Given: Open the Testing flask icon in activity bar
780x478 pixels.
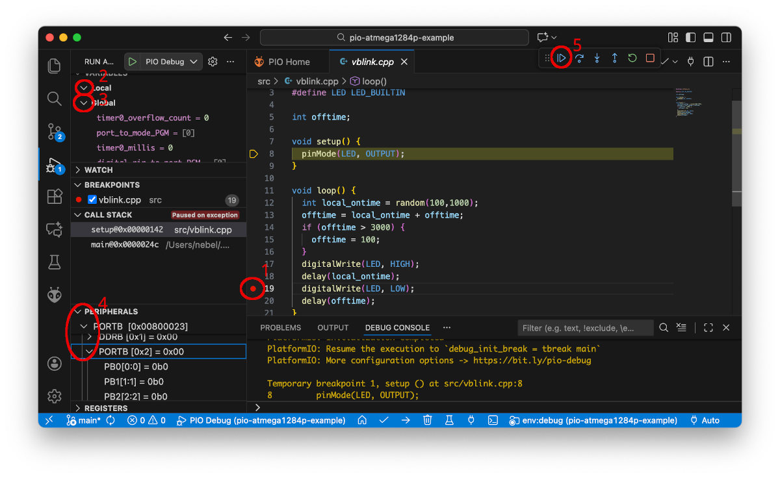Looking at the screenshot, I should click(55, 262).
